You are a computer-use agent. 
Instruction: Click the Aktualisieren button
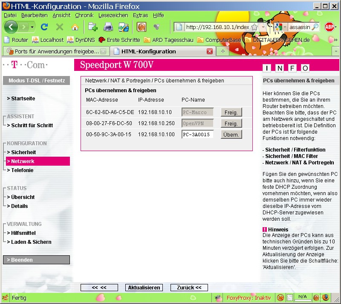(144, 287)
